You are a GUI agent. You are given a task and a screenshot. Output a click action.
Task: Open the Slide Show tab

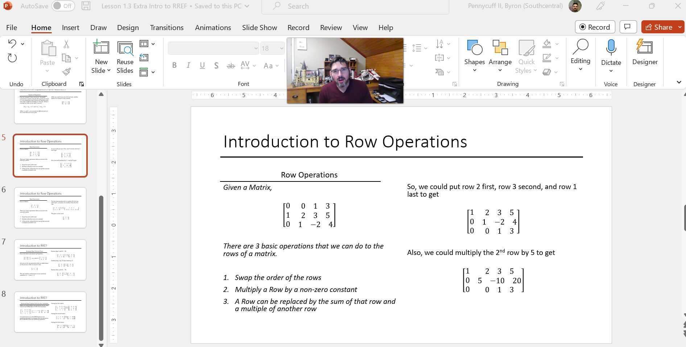259,28
